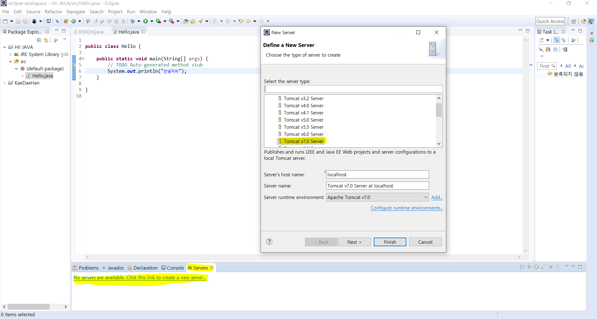Click the New Java Class icon
Viewport: 597px width, 319px height.
[74, 21]
